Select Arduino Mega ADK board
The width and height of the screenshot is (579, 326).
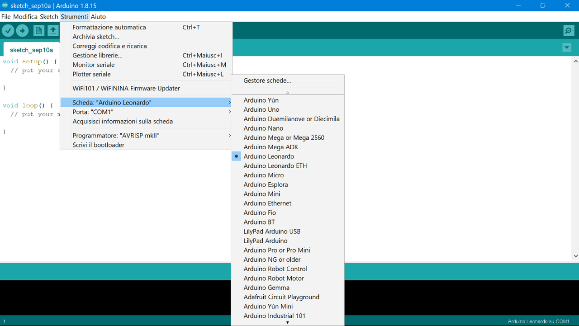coord(288,147)
